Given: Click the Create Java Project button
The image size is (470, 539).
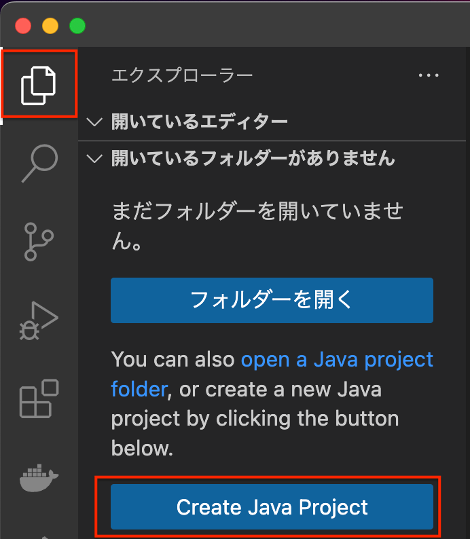Looking at the screenshot, I should click(272, 506).
